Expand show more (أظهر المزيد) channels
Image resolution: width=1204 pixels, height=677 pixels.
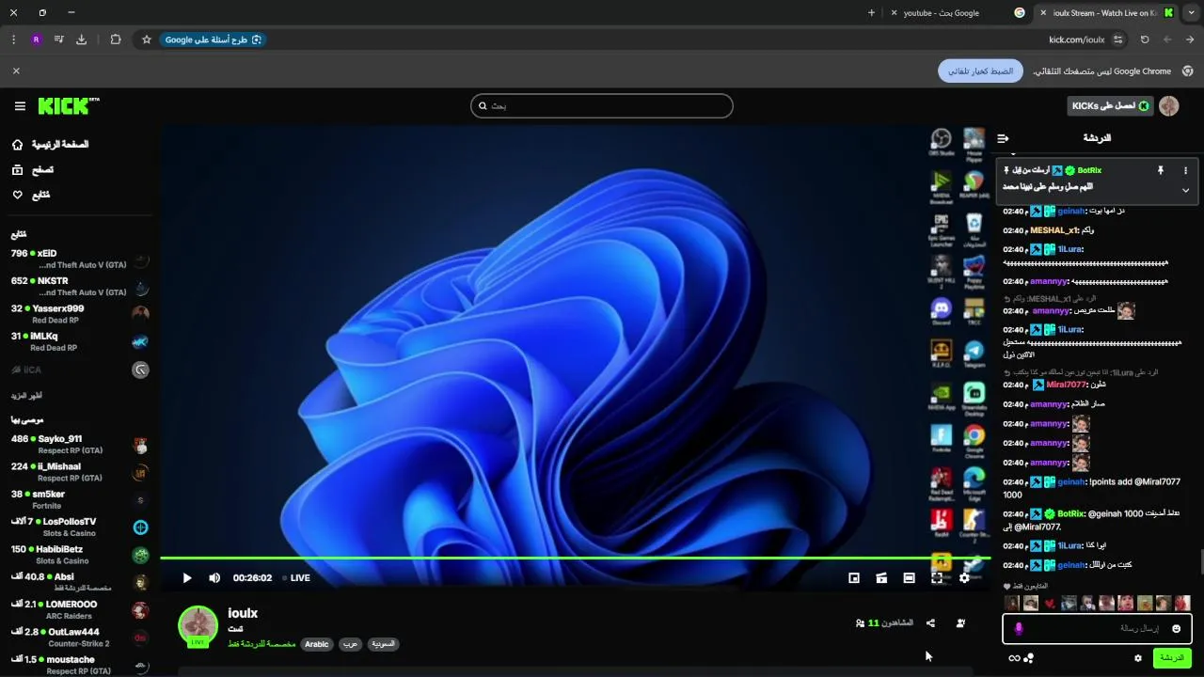click(x=26, y=396)
